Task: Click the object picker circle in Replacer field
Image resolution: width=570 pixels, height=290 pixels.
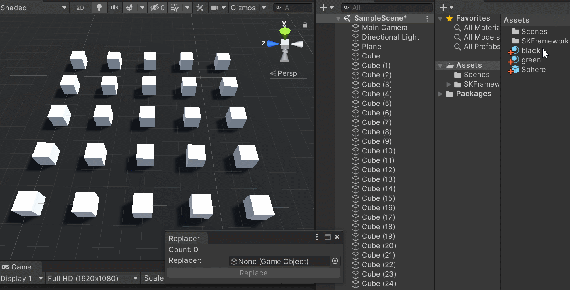Action: [x=335, y=261]
